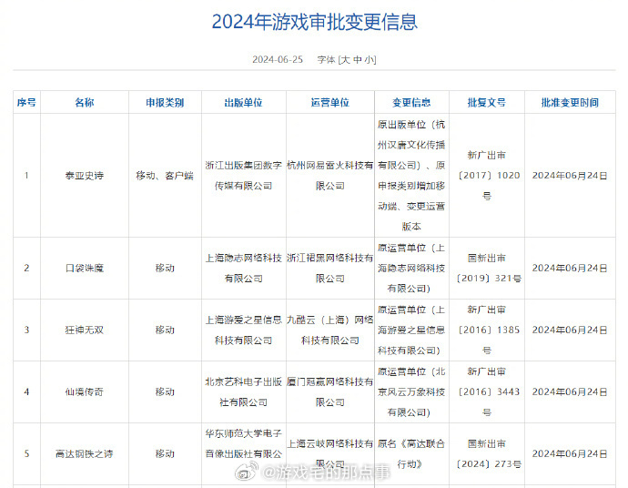Image resolution: width=628 pixels, height=488 pixels.
Task: Click 移动 in the 高达钢铁之诗 row
Action: click(165, 454)
